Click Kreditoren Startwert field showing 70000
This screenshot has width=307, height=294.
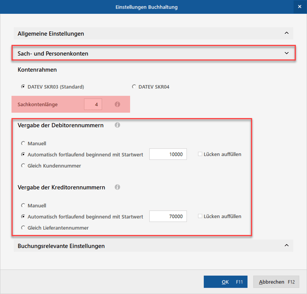tap(168, 216)
